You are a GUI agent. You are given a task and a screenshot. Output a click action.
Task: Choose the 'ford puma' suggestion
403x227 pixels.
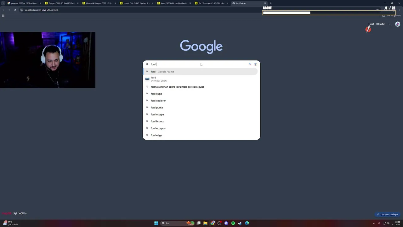201,108
